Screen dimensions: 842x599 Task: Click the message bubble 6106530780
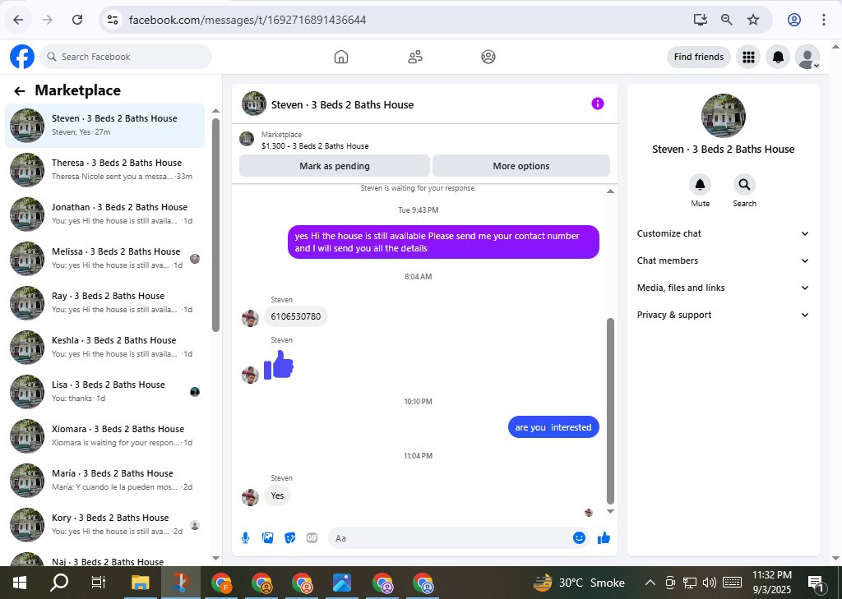pos(296,316)
